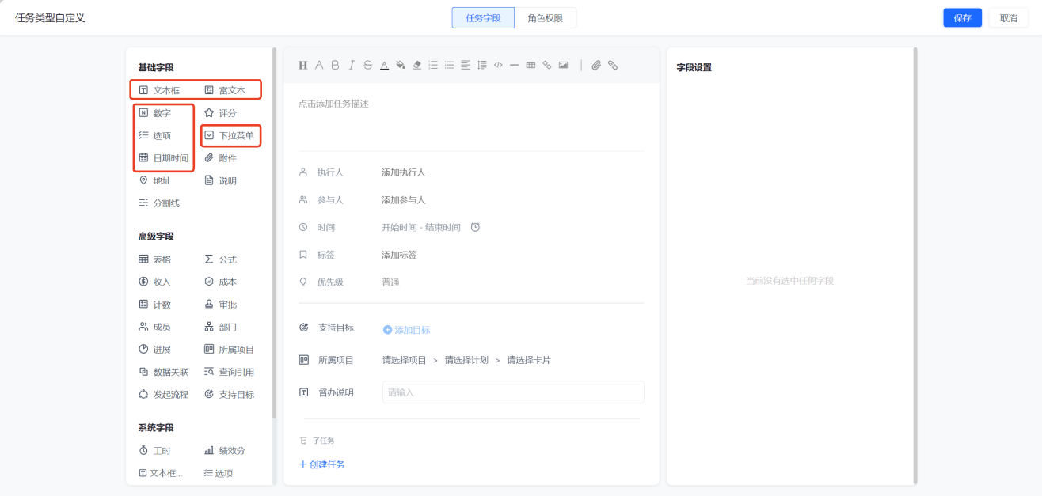1042x496 pixels.
Task: Click the 督办说明 请输入 input box
Action: 513,392
